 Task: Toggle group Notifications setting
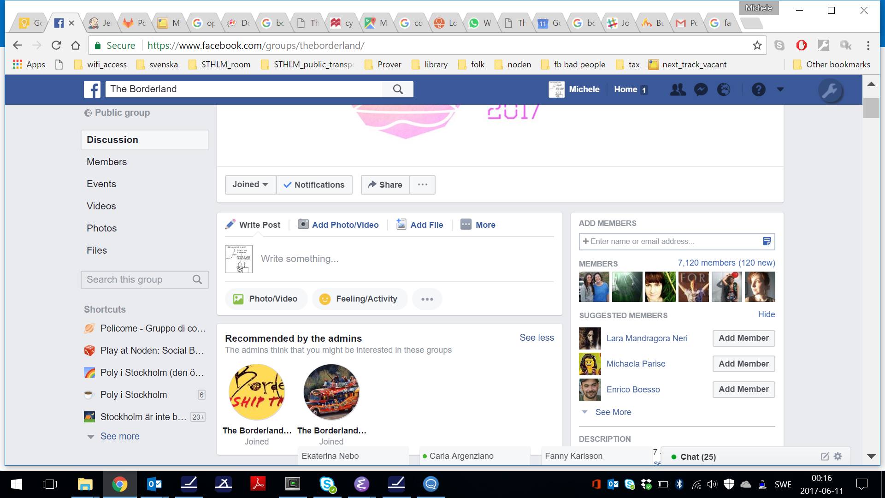click(x=315, y=184)
